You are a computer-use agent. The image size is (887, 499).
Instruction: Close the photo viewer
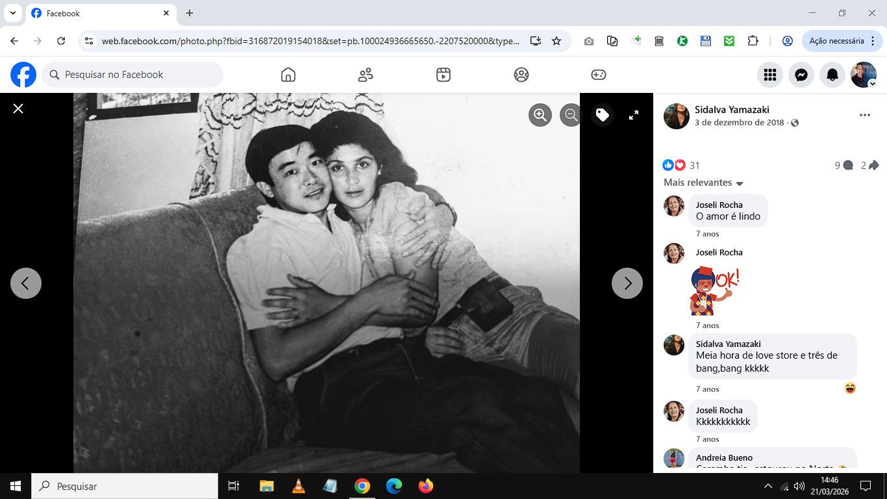point(18,109)
